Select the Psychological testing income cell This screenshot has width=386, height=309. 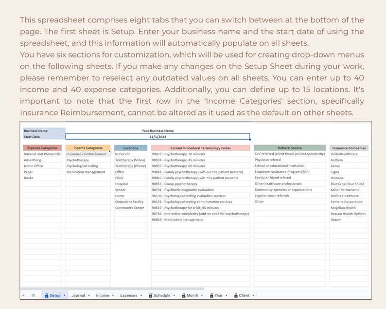88,166
